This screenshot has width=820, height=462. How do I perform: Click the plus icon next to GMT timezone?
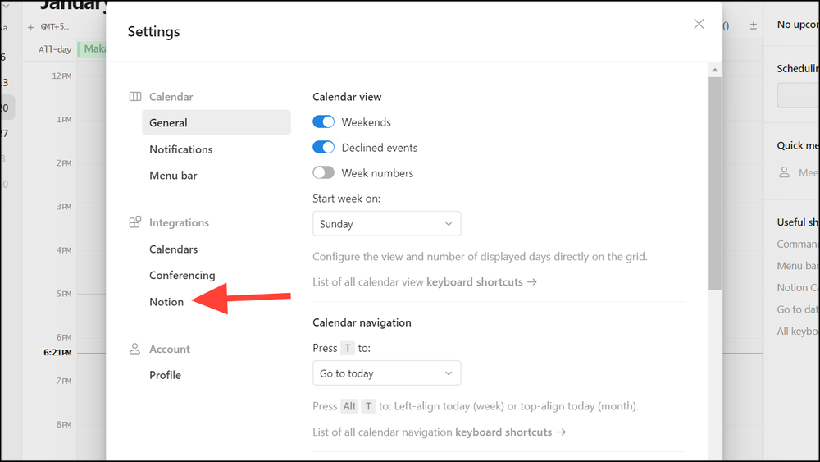click(31, 26)
